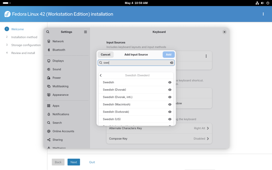Open Bluetooth settings panel
Image resolution: width=272 pixels, height=170 pixels.
tap(67, 50)
